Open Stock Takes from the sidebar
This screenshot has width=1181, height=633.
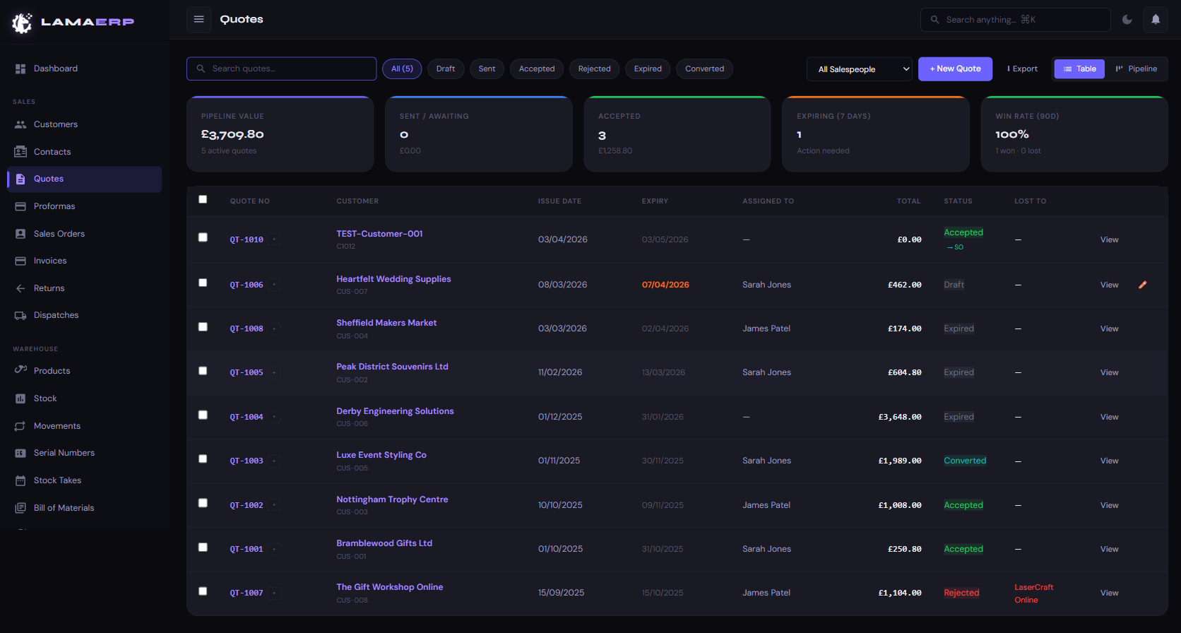click(57, 480)
